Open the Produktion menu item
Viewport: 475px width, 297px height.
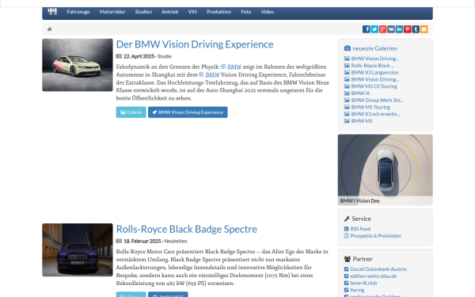click(x=218, y=12)
